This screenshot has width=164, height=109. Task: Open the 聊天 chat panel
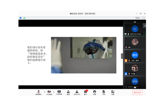tap(86, 92)
